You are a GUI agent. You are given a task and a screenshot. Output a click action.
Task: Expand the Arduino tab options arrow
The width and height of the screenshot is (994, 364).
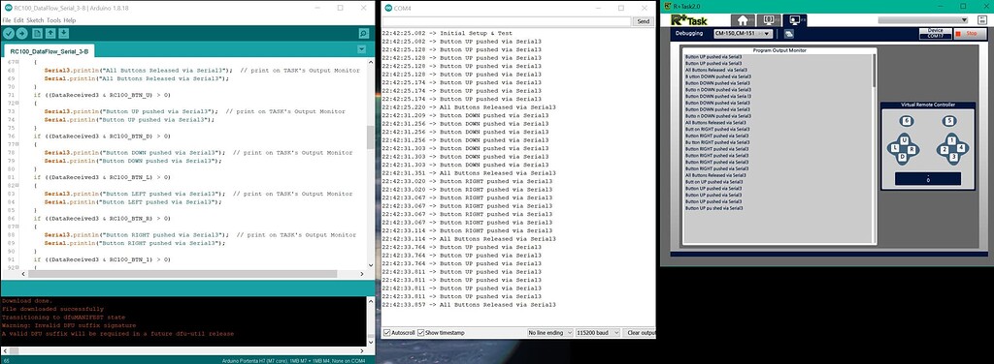coord(361,49)
